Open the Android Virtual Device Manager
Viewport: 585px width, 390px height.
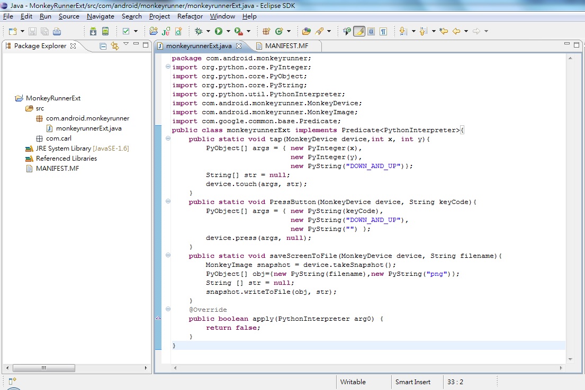[105, 31]
